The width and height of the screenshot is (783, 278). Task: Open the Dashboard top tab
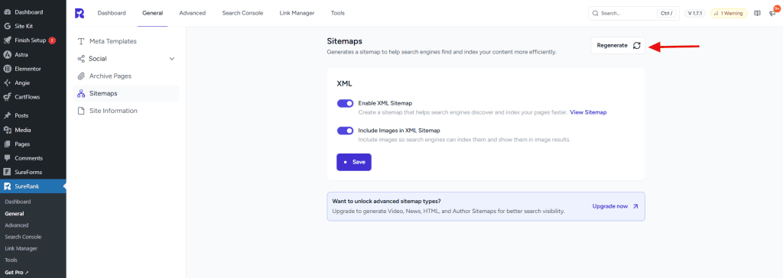112,14
